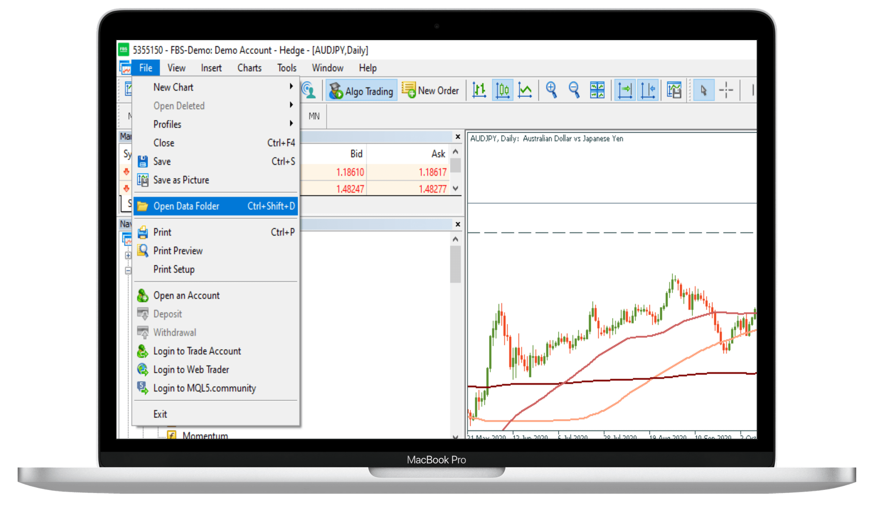The height and width of the screenshot is (507, 876).
Task: Choose Close from the File menu
Action: tap(216, 143)
